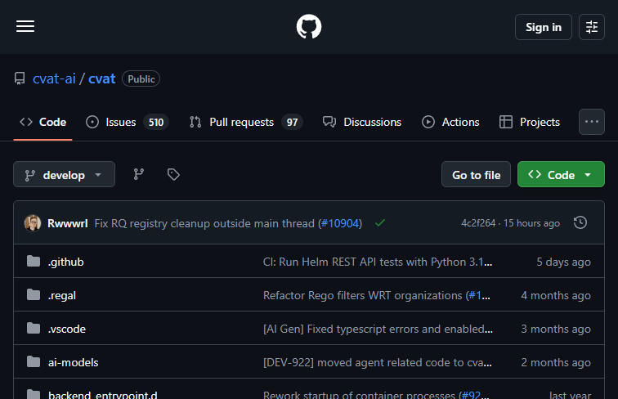Click the .vscode folder icon

coord(34,328)
